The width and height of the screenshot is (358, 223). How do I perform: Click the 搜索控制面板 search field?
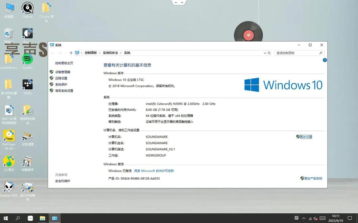click(x=297, y=53)
